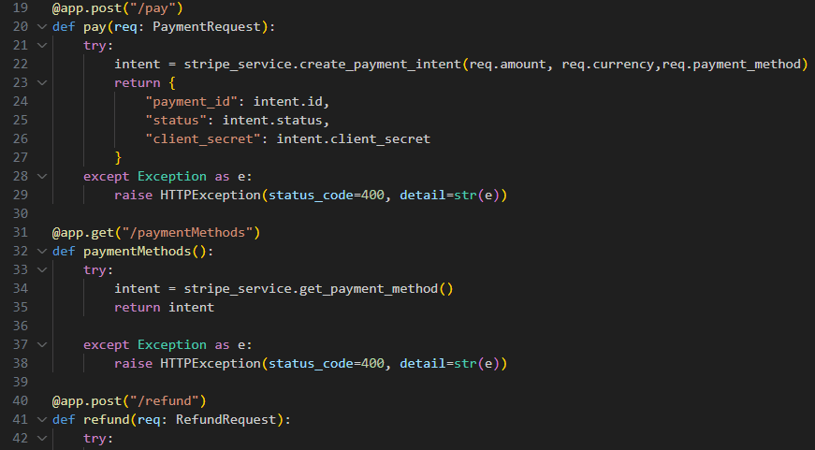Image resolution: width=815 pixels, height=450 pixels.
Task: Click 'except Exception as e' on line 28
Action: [x=164, y=176]
